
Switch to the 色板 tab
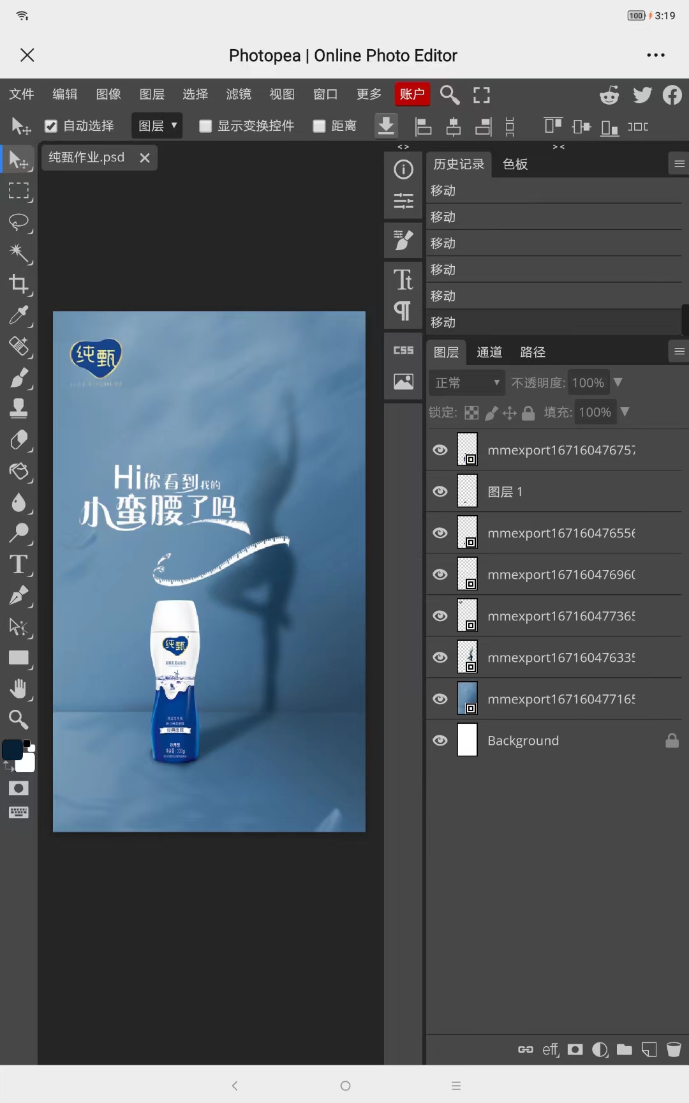(x=515, y=164)
